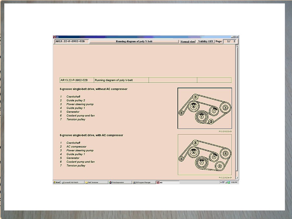Click the taskbar clock showing 9:56 PM
292x219 pixels.
234,182
